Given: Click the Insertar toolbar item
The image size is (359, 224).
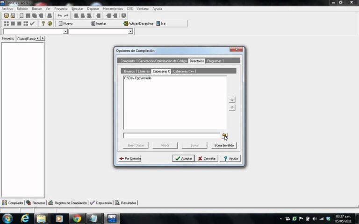Looking at the screenshot, I should tap(98, 23).
